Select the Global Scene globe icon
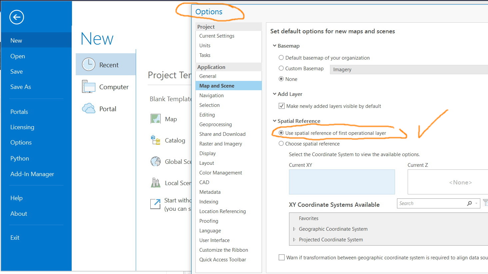 [156, 161]
